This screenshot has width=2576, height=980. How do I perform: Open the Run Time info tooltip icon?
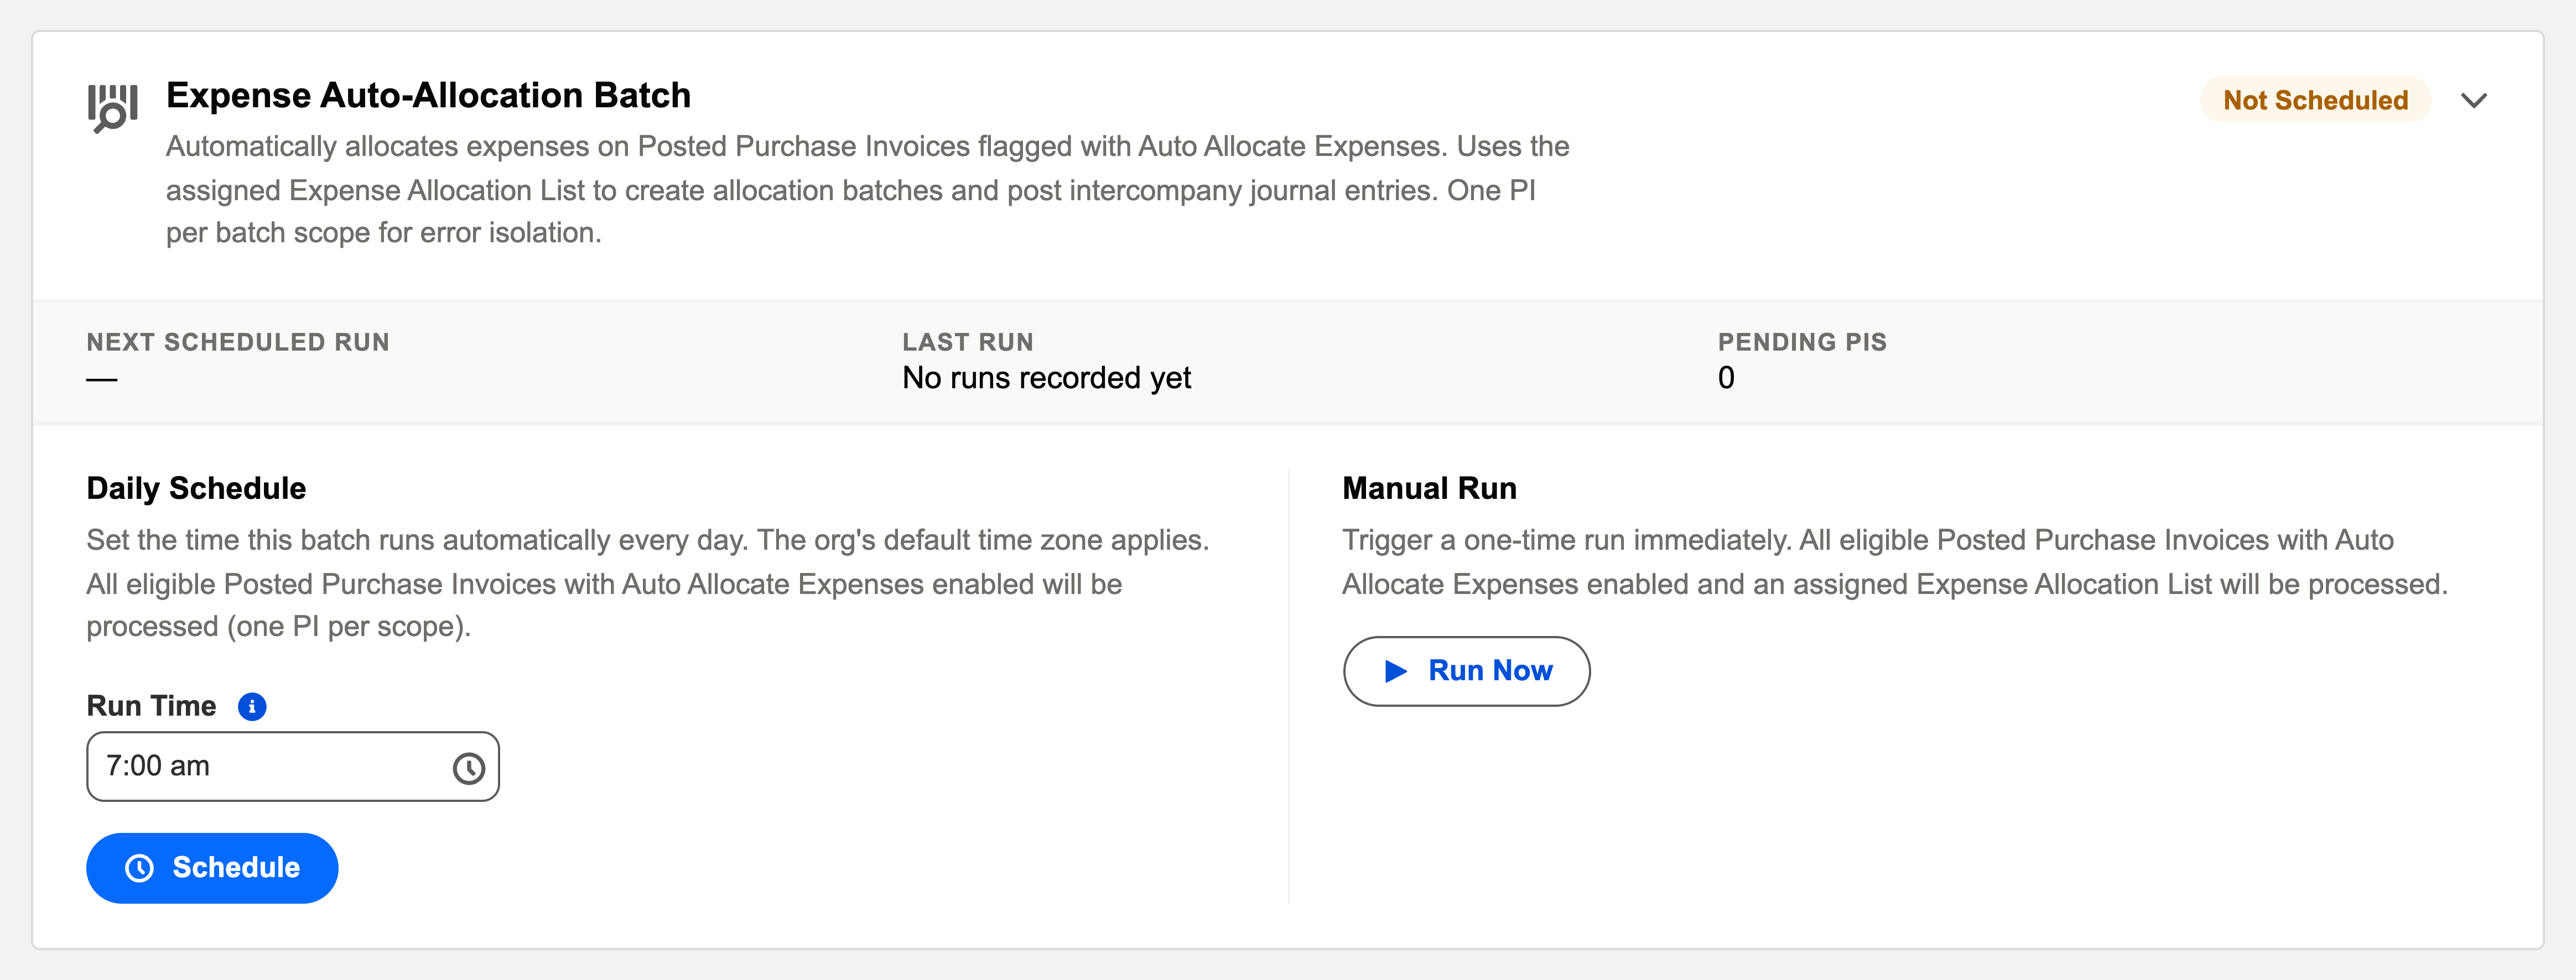[x=252, y=706]
